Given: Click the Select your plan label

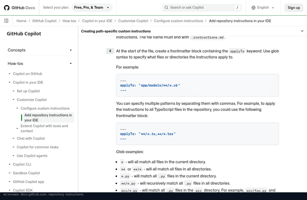Looking at the screenshot, I should tap(56, 8).
